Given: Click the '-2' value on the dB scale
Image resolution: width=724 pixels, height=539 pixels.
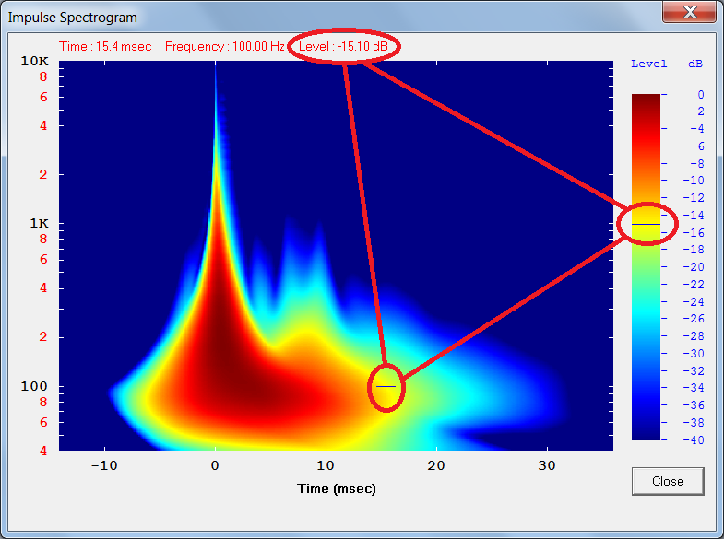Looking at the screenshot, I should pos(697,111).
